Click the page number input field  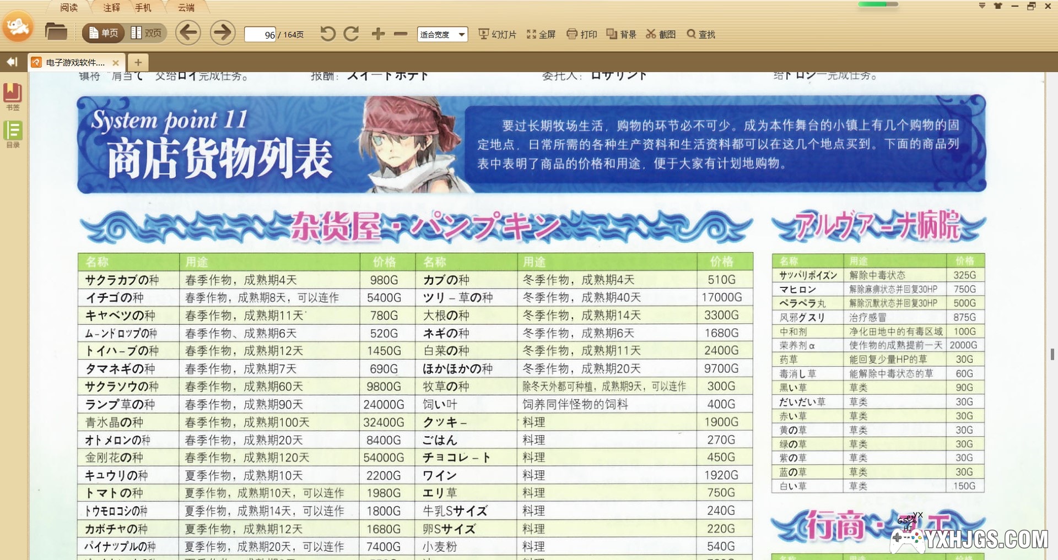tap(260, 35)
